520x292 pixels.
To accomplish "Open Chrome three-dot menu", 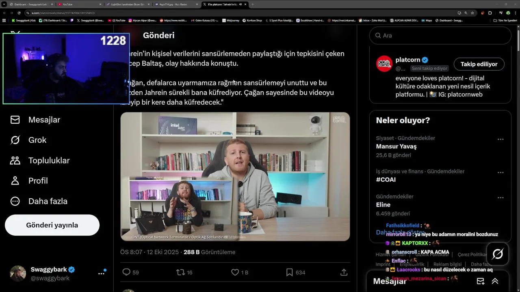I will click(516, 13).
